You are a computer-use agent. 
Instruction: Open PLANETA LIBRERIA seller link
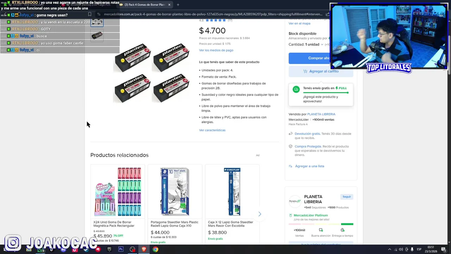(321, 114)
